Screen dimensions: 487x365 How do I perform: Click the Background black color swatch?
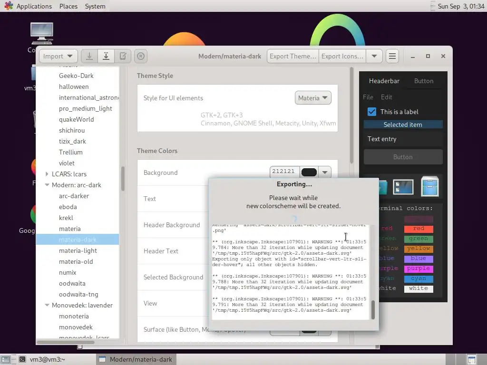pos(309,172)
